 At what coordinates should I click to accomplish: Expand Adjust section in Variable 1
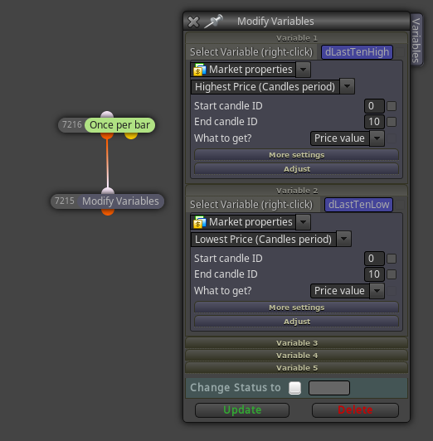[x=296, y=169]
